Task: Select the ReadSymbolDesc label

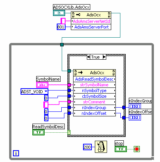Action: click(x=48, y=127)
